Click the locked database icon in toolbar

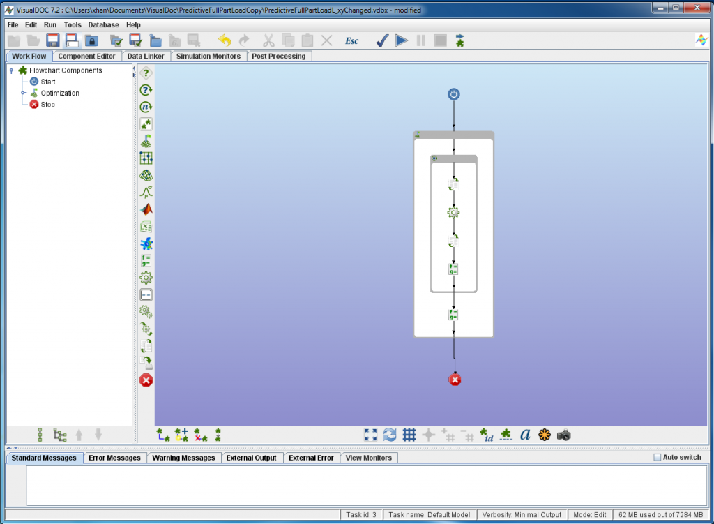91,40
